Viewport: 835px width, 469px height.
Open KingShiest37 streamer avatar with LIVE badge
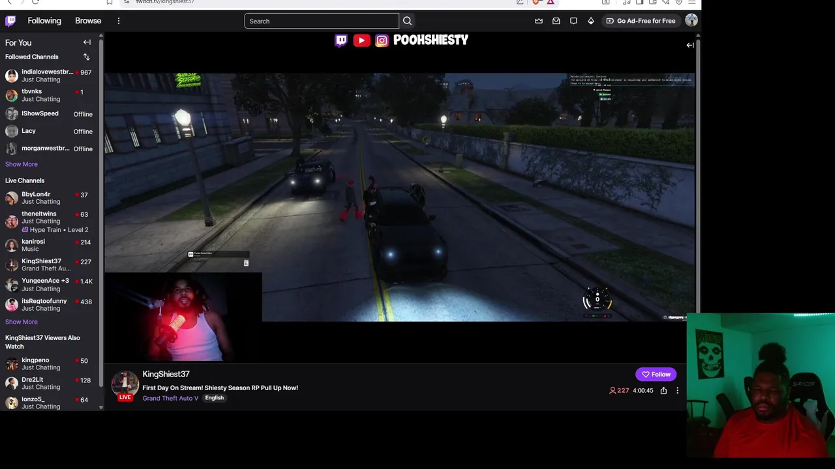click(x=125, y=386)
